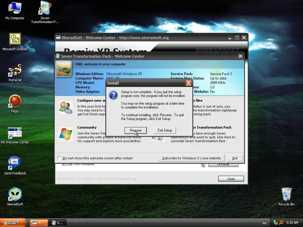Click the Community heading
The width and height of the screenshot is (303, 227).
click(87, 127)
